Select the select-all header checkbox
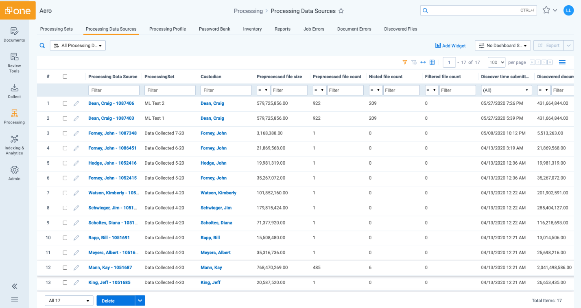Viewport: 581px width, 308px height. (65, 77)
